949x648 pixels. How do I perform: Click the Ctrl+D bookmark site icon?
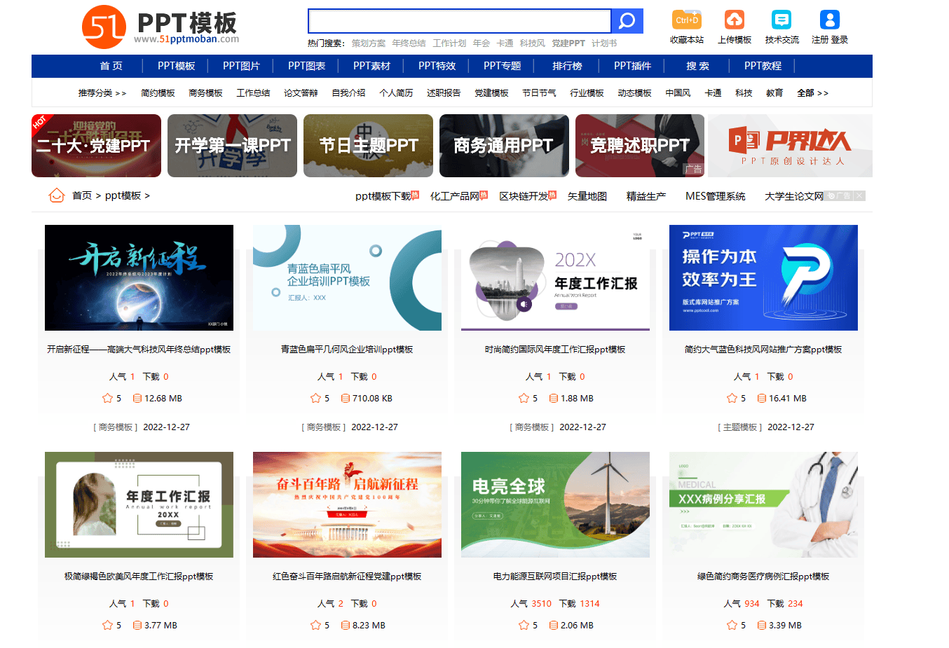[x=686, y=20]
